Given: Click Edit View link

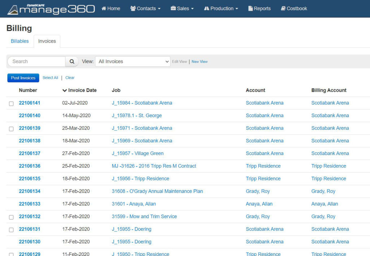Looking at the screenshot, I should (179, 61).
